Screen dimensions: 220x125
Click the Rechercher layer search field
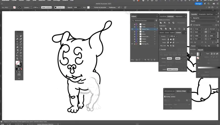coord(146,21)
